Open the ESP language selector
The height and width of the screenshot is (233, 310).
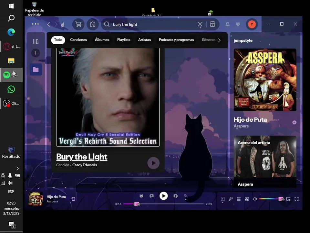(11, 192)
